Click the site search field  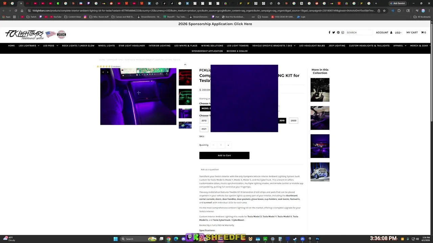click(359, 32)
